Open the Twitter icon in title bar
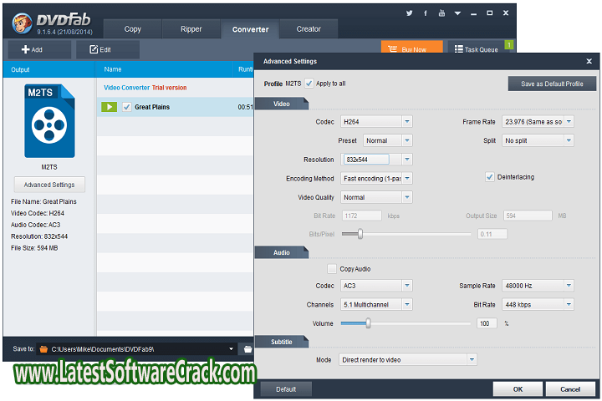602x401 pixels. [409, 13]
